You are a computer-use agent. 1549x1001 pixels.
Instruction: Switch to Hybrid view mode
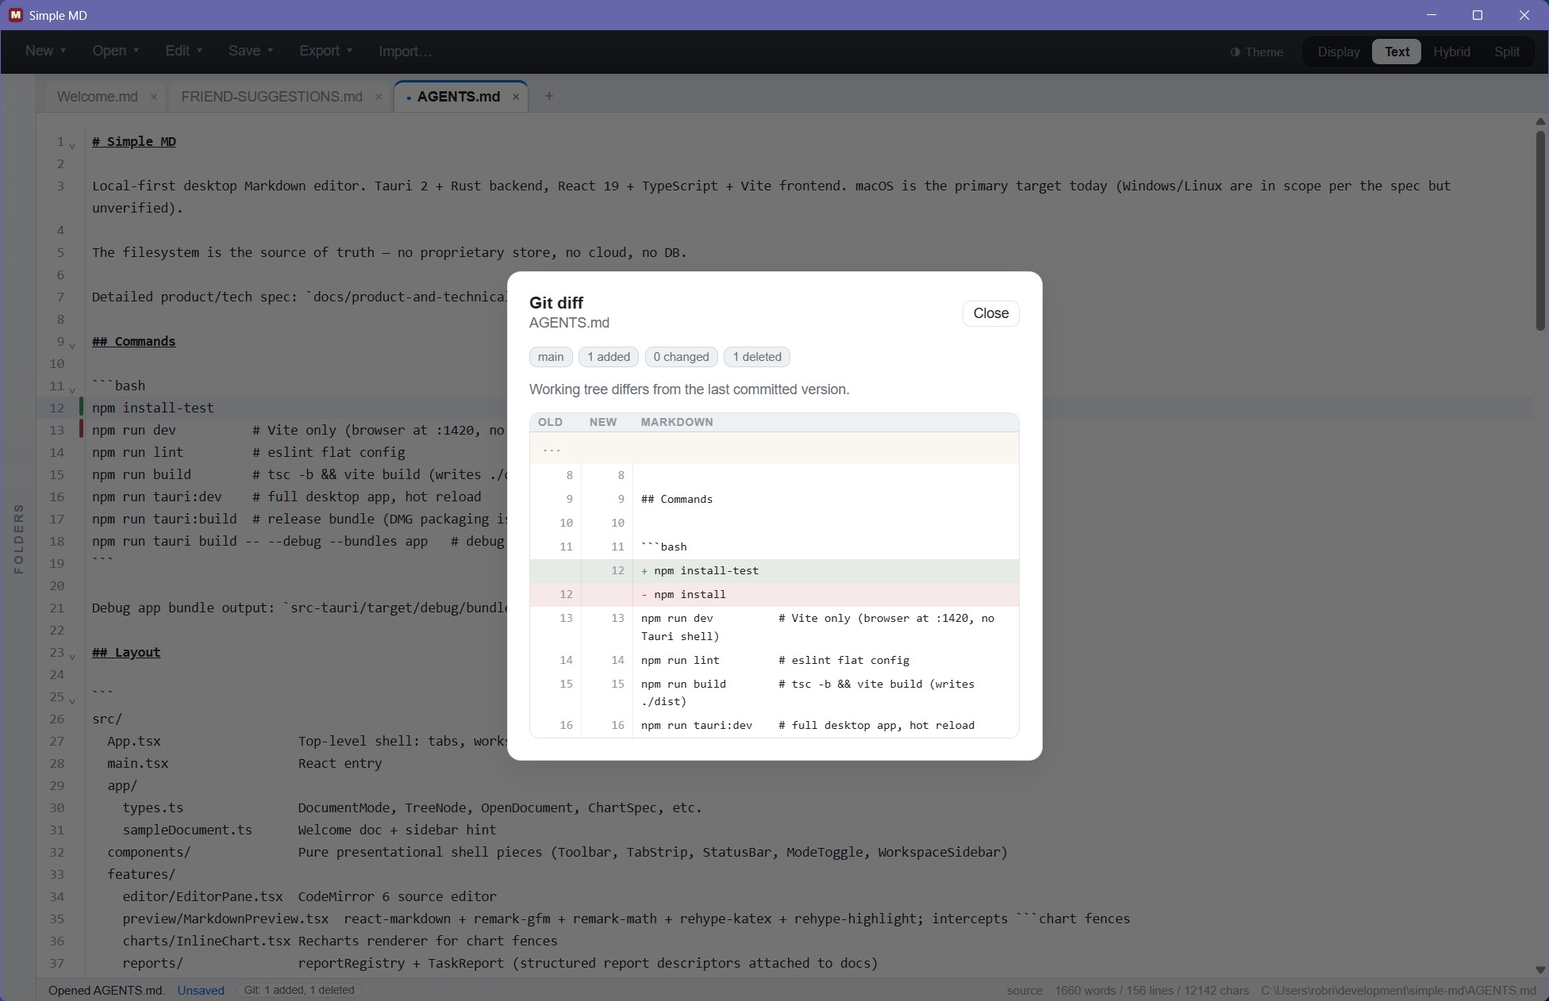(1451, 52)
